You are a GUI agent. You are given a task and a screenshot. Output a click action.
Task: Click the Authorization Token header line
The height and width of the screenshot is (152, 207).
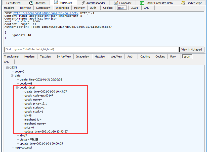pos(58,27)
